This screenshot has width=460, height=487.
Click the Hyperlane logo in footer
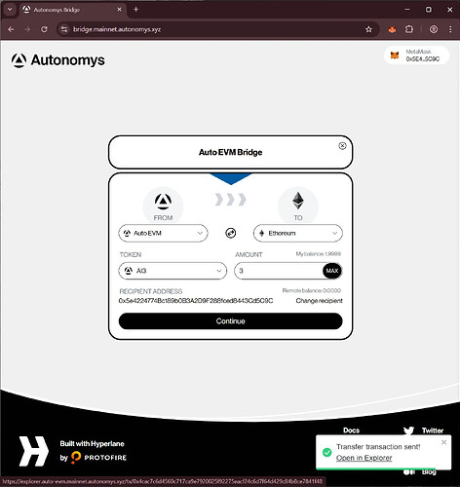pyautogui.click(x=34, y=451)
